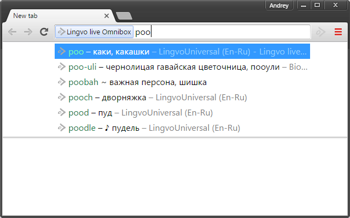Pick the "pooch – дворняжка" suggestion
This screenshot has height=218, width=350.
click(x=182, y=97)
